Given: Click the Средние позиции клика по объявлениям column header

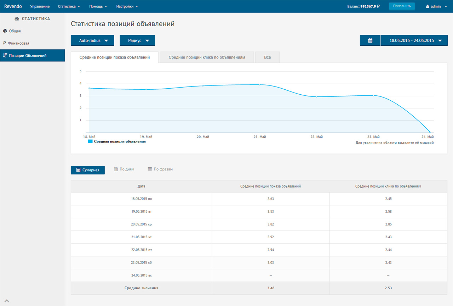Looking at the screenshot, I should 388,186.
